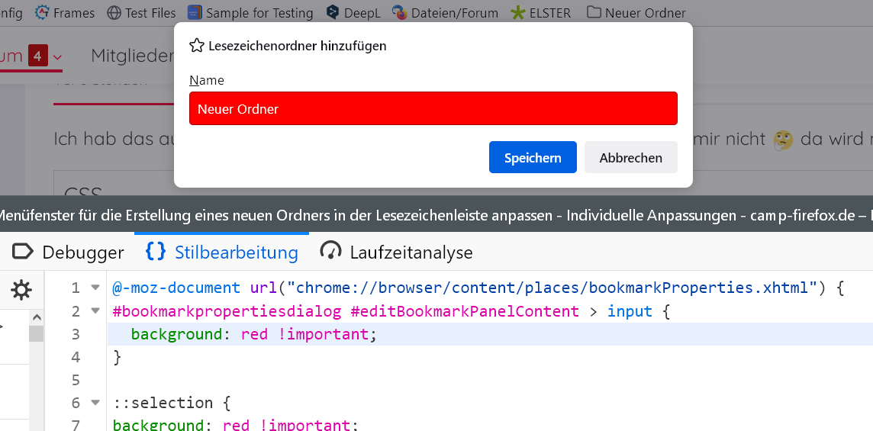
Task: Click the stylesheet list scrollbar up arrow
Action: (37, 317)
